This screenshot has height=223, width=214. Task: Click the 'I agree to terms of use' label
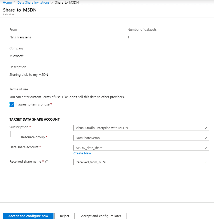(x=33, y=104)
